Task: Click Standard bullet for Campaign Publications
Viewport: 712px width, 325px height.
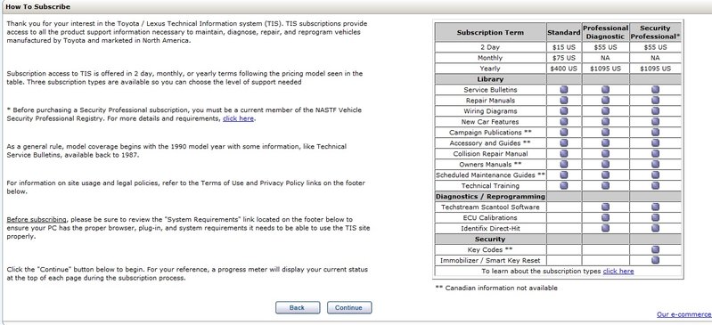Action: coord(563,133)
